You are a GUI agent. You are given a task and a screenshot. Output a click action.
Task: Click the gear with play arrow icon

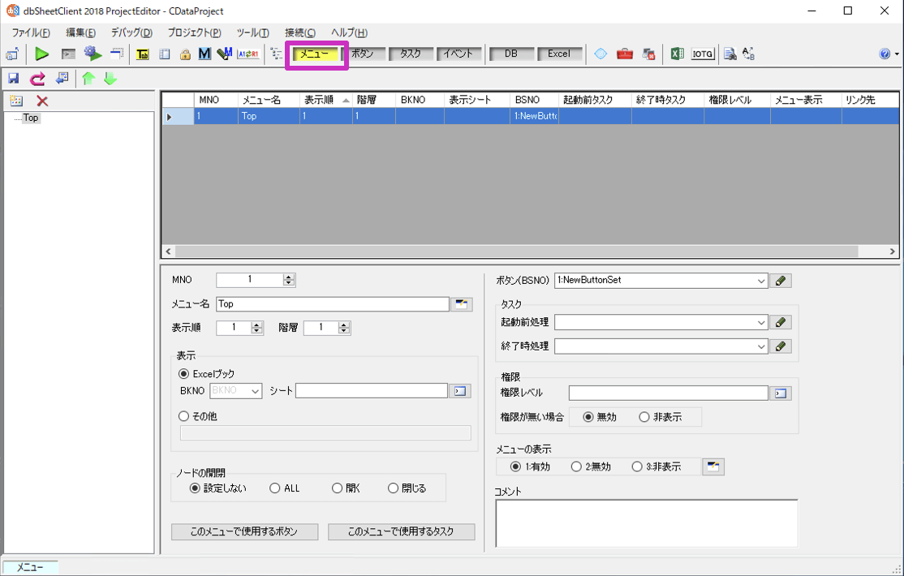click(93, 54)
